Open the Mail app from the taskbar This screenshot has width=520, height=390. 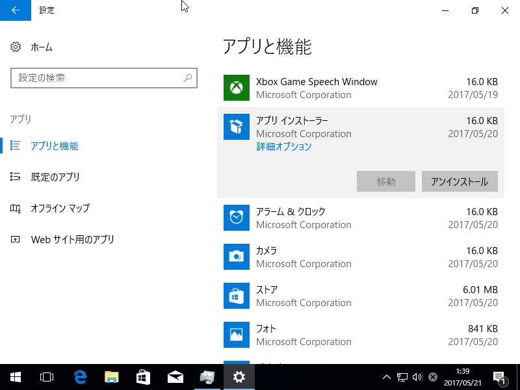point(175,377)
